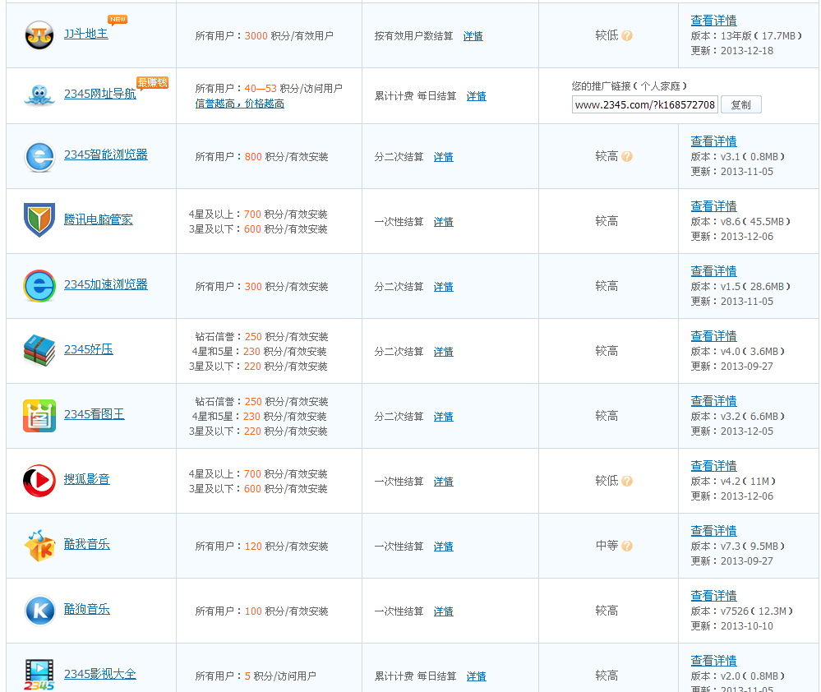Click help icon next to 较低 in 搜狐影音 row

click(627, 481)
